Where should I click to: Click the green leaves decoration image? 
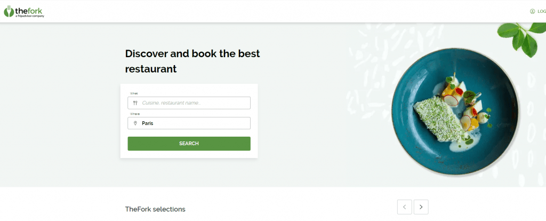click(521, 38)
